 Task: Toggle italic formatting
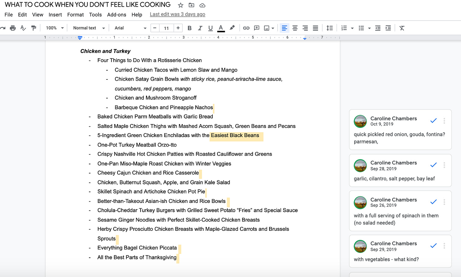pyautogui.click(x=200, y=28)
